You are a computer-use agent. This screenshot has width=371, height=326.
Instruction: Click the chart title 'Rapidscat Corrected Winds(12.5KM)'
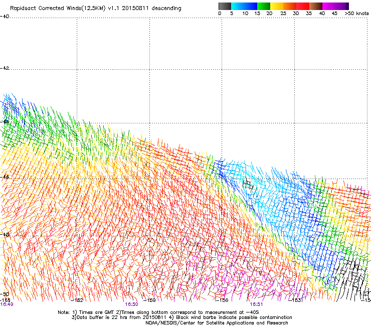pyautogui.click(x=58, y=9)
